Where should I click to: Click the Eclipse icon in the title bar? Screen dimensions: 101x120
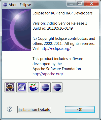coord(5,5)
